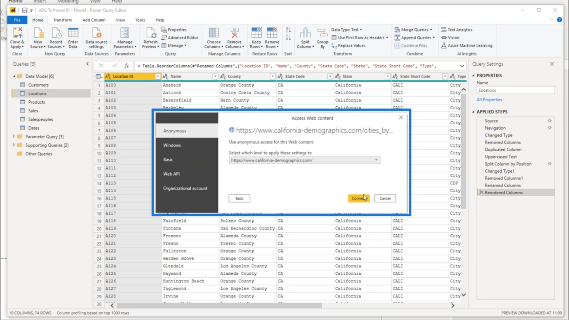The height and width of the screenshot is (320, 569).
Task: Expand the Parameter Query folder
Action: point(14,136)
